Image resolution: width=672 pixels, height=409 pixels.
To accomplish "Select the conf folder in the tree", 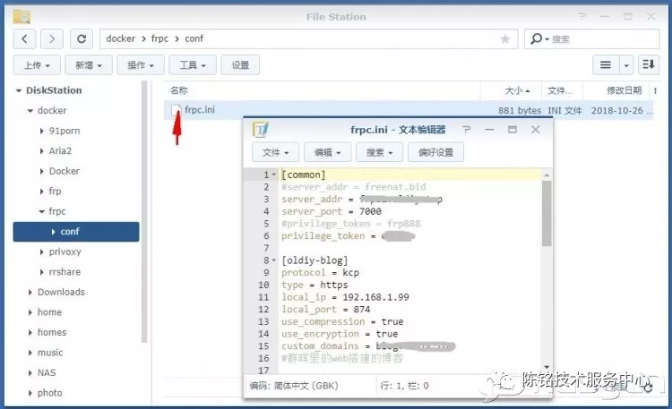I will (76, 232).
